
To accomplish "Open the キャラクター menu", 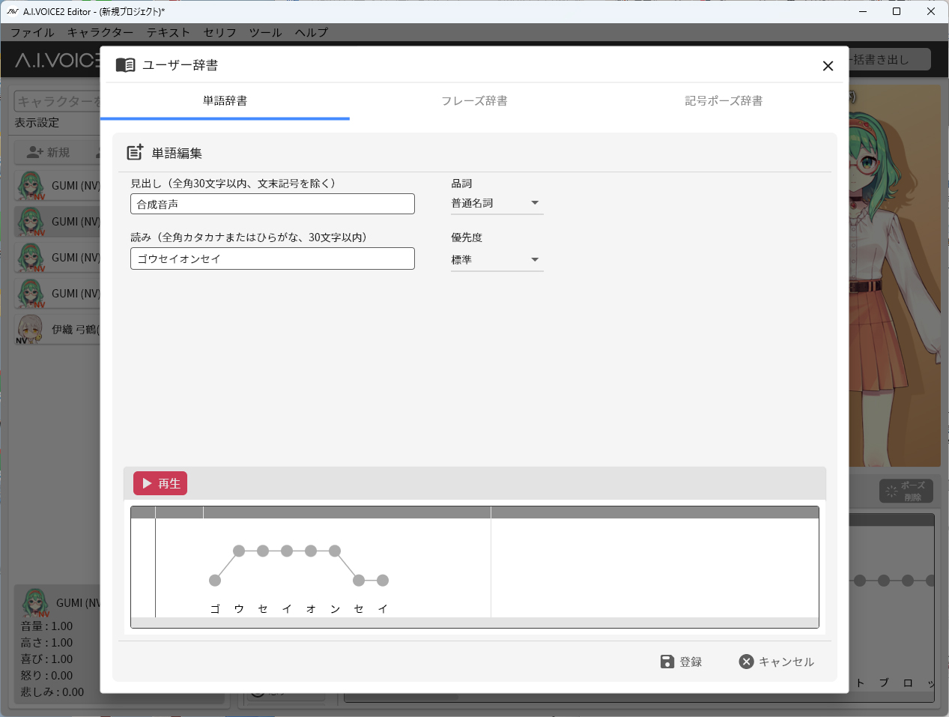I will pos(100,32).
